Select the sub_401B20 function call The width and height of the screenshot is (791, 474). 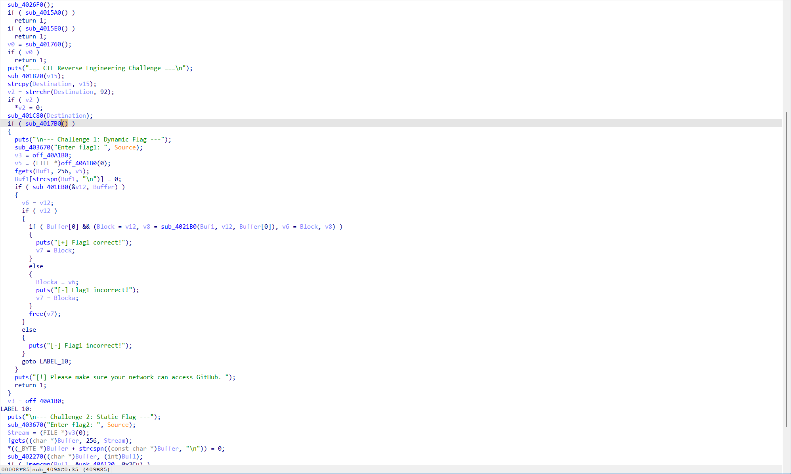25,76
